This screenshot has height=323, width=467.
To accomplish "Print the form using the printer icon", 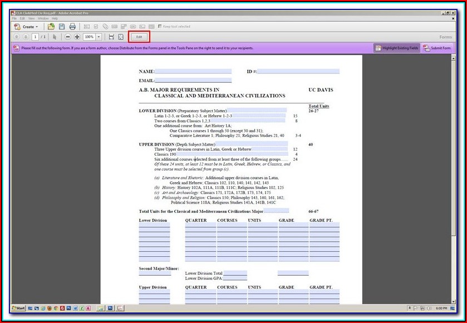I will pos(71,27).
